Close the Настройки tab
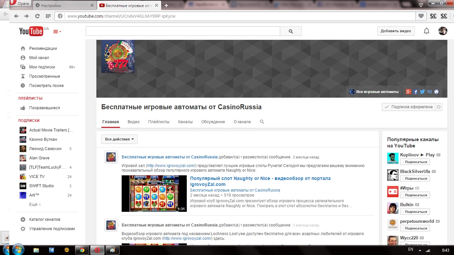The image size is (454, 255). pos(92,5)
